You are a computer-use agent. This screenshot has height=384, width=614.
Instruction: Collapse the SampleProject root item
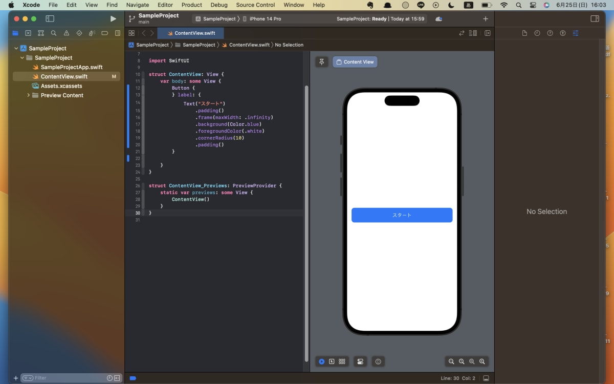coord(16,49)
